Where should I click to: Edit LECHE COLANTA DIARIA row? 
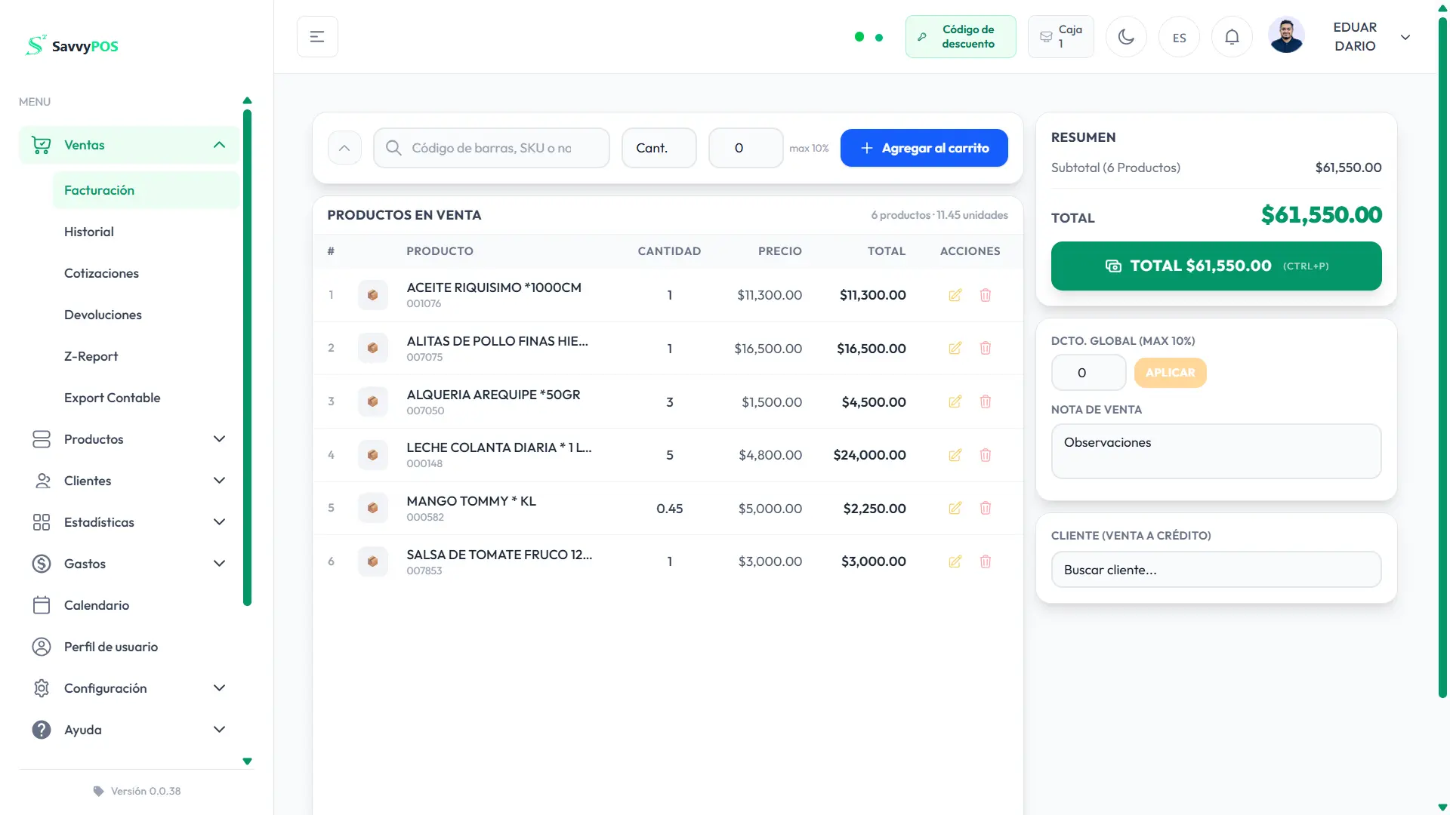[955, 455]
